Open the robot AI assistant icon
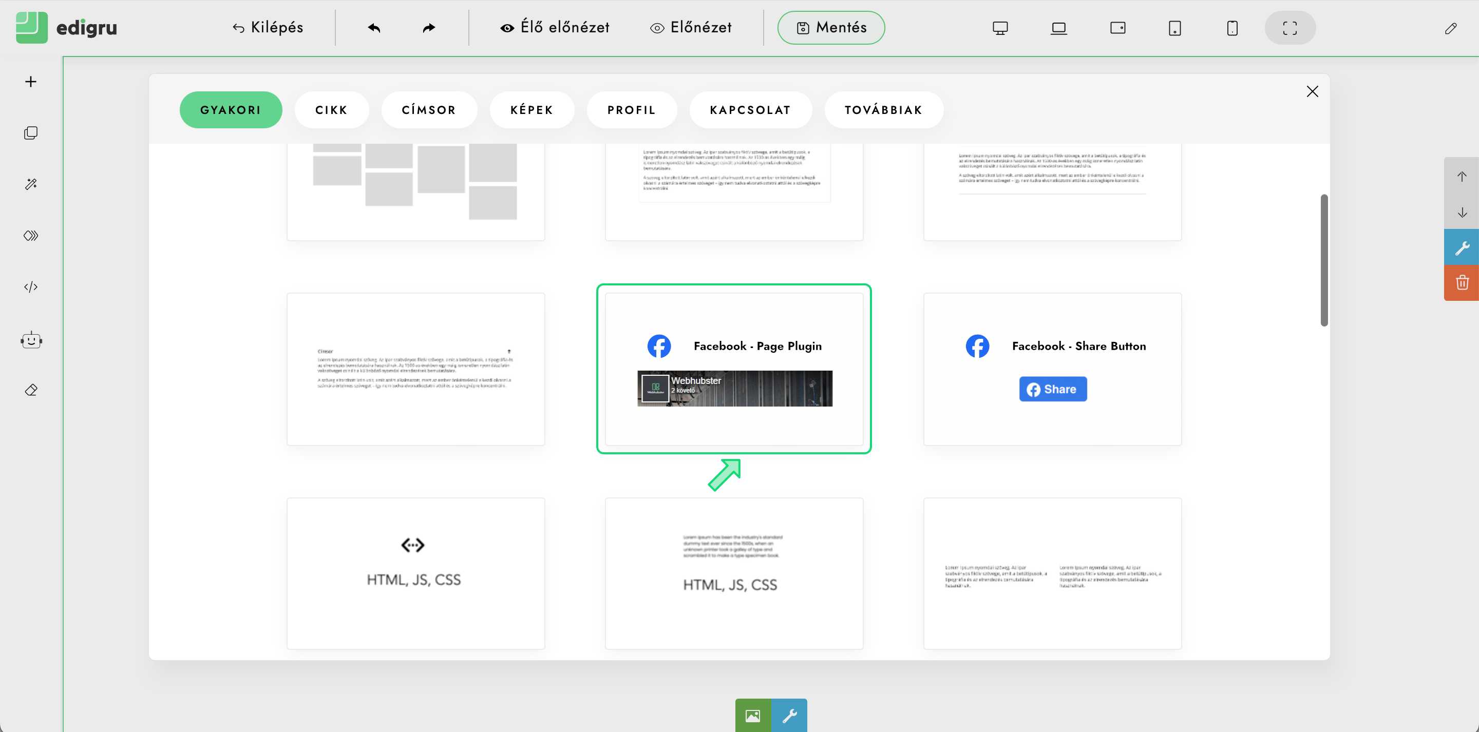1479x732 pixels. click(x=31, y=340)
